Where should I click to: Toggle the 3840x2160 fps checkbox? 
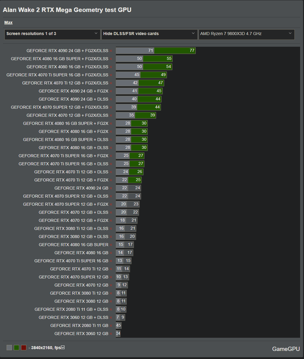click(63, 347)
